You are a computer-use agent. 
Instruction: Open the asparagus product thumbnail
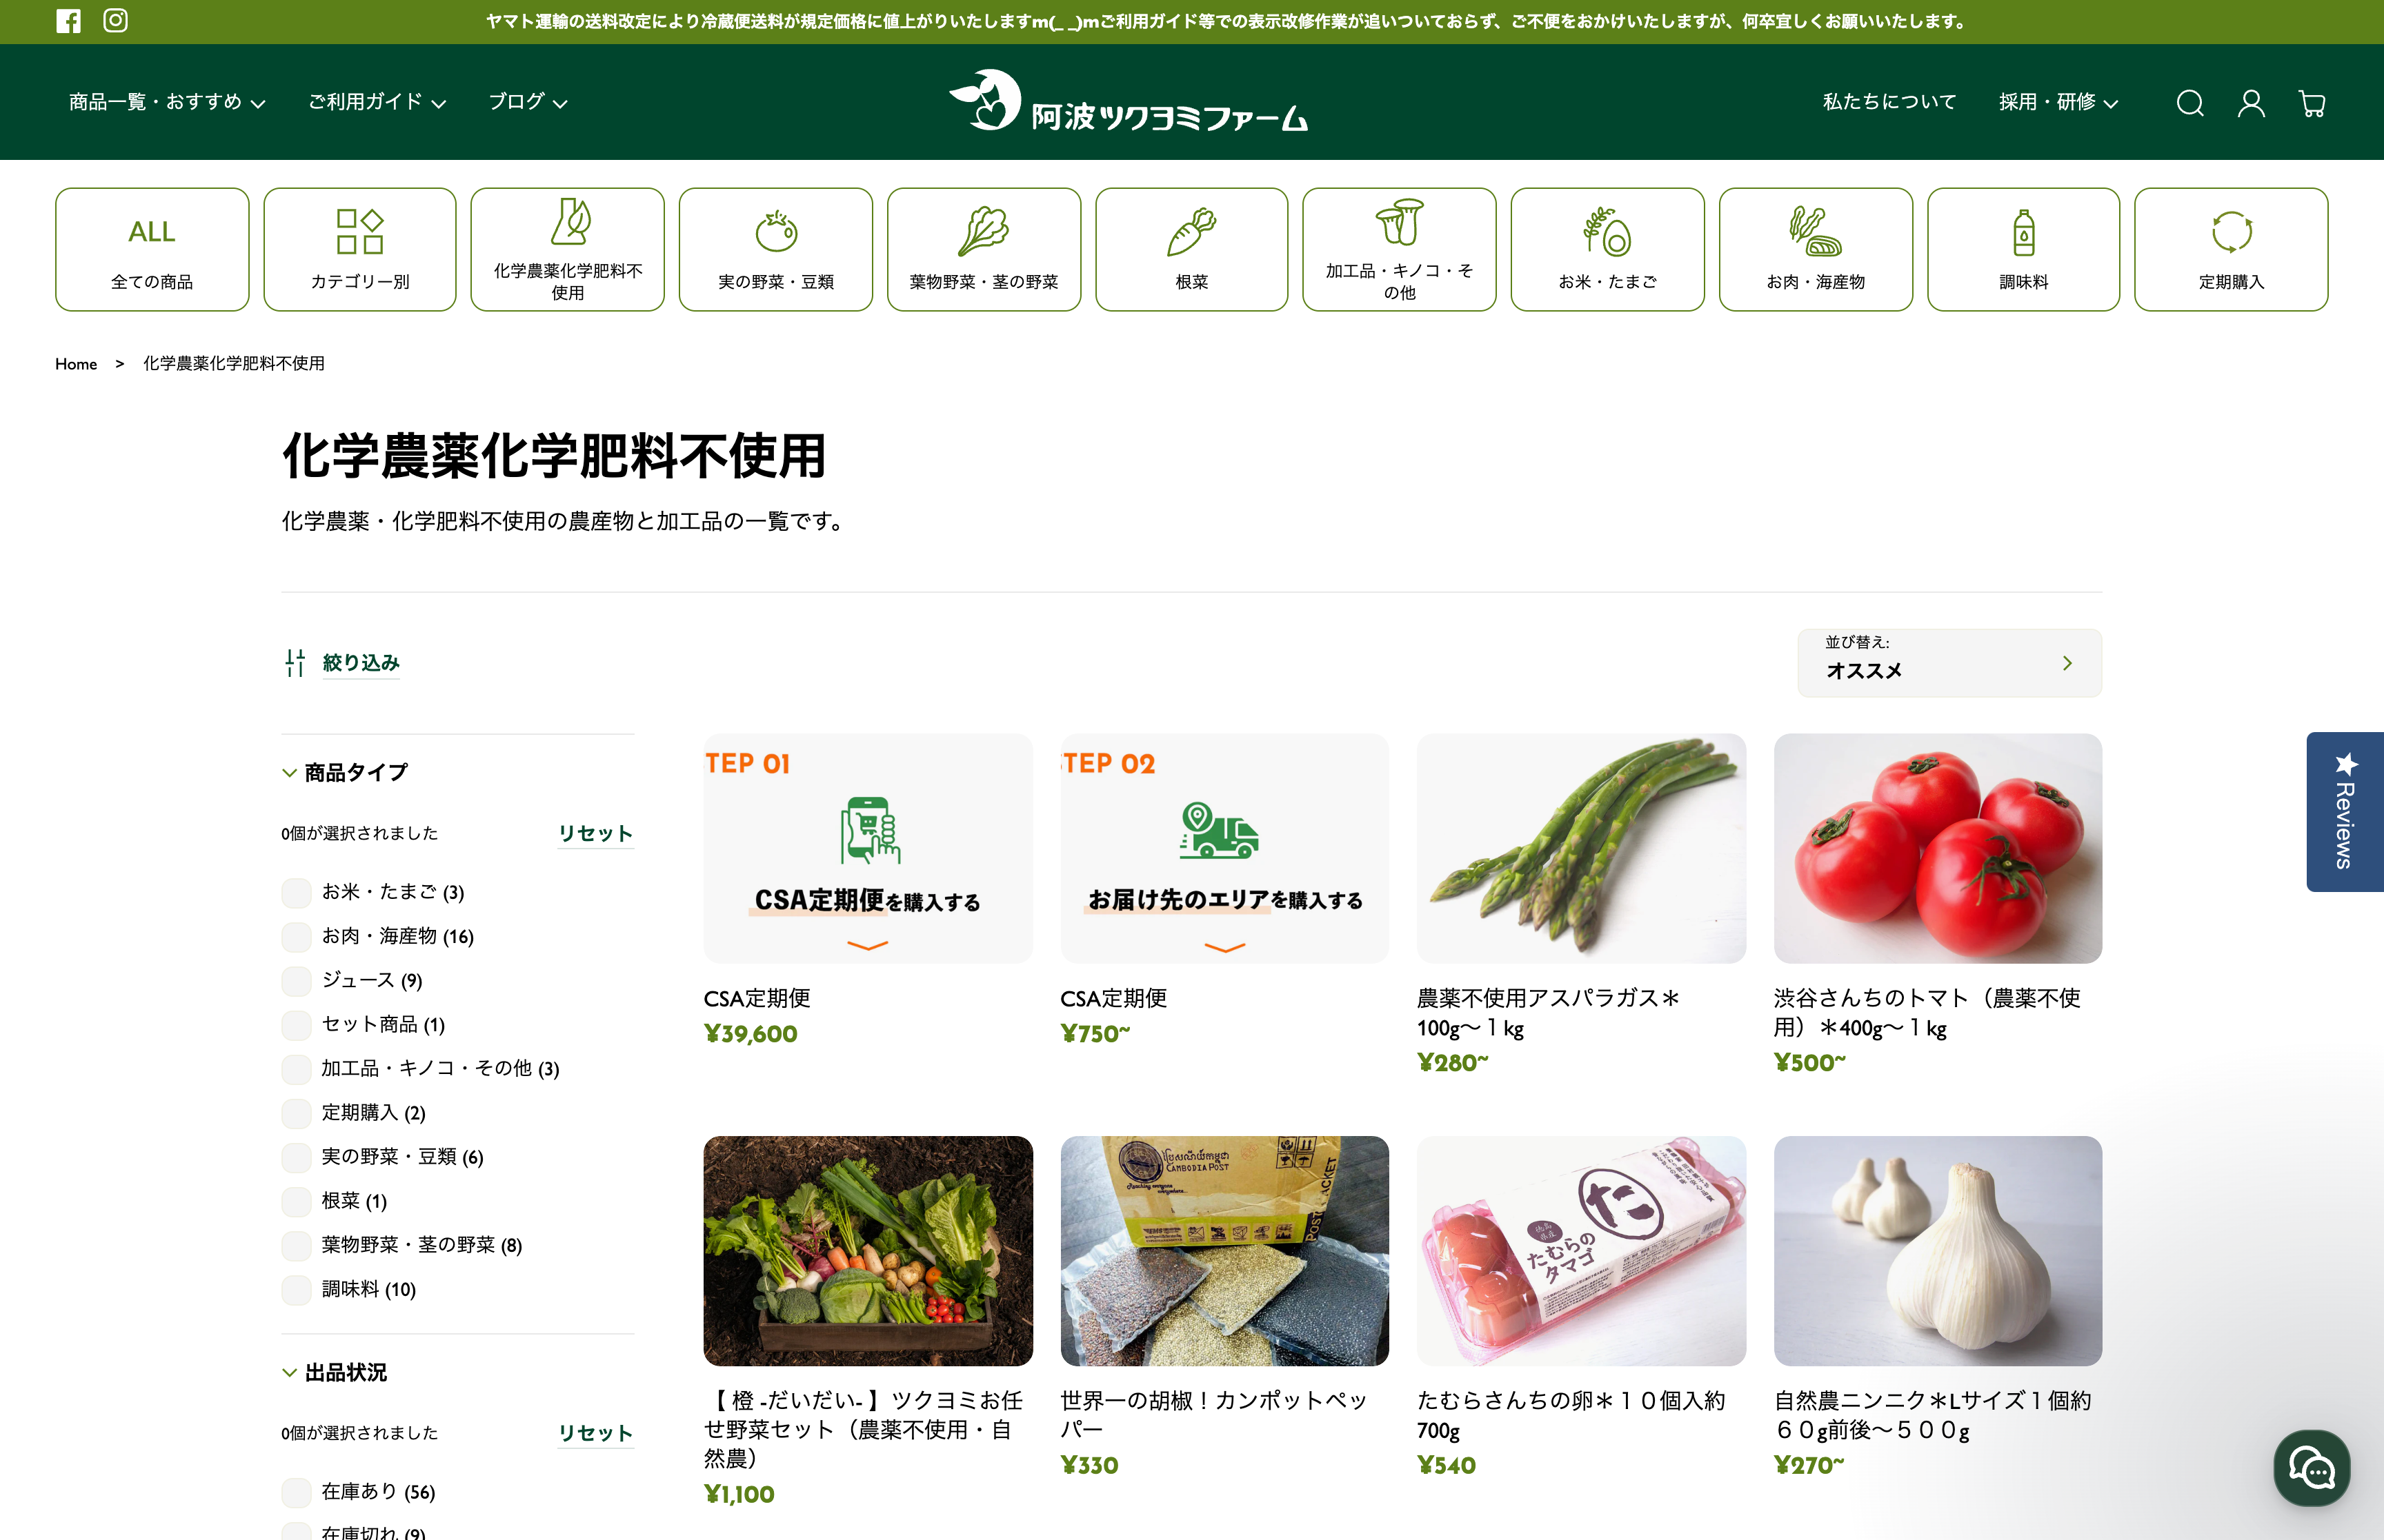click(1580, 848)
